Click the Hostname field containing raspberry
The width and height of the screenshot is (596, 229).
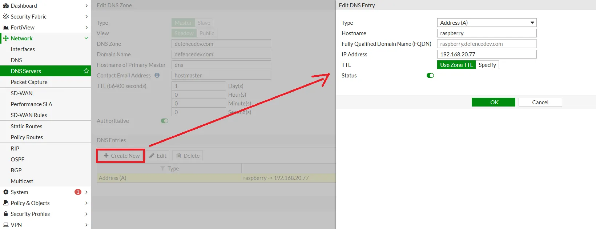tap(487, 33)
